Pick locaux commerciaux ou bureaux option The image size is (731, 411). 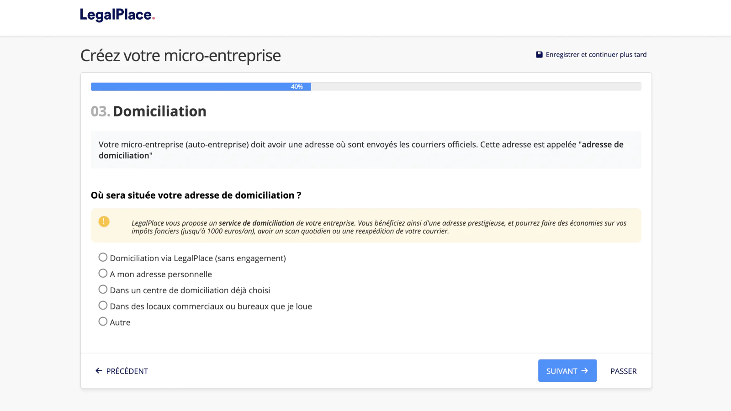click(x=103, y=306)
